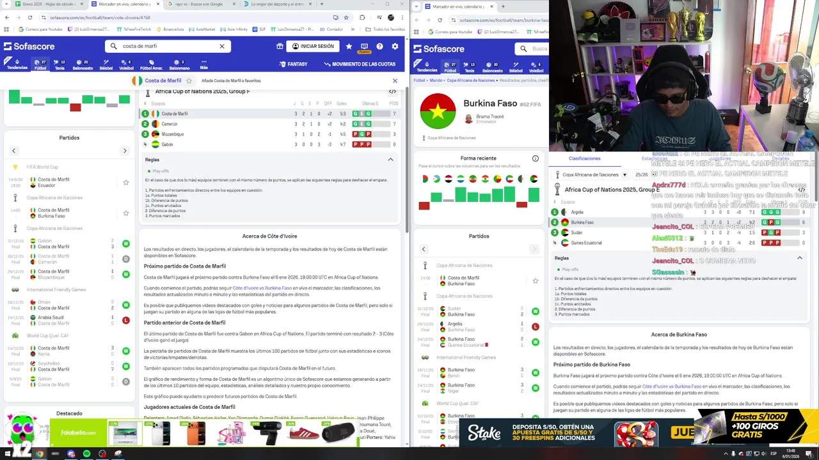
Task: Open MOVIMIENTO DE LAS CUOTAS
Action: (x=360, y=64)
